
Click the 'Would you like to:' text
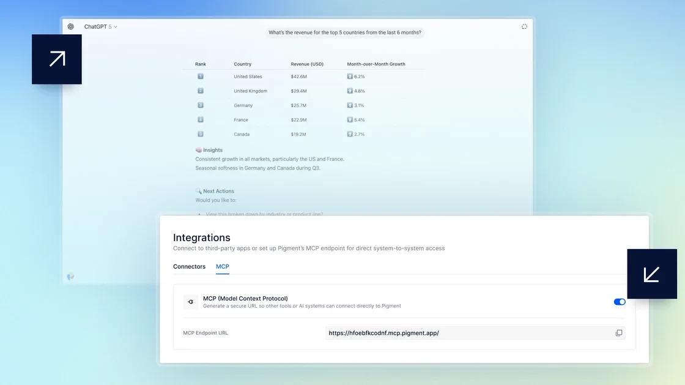(216, 200)
